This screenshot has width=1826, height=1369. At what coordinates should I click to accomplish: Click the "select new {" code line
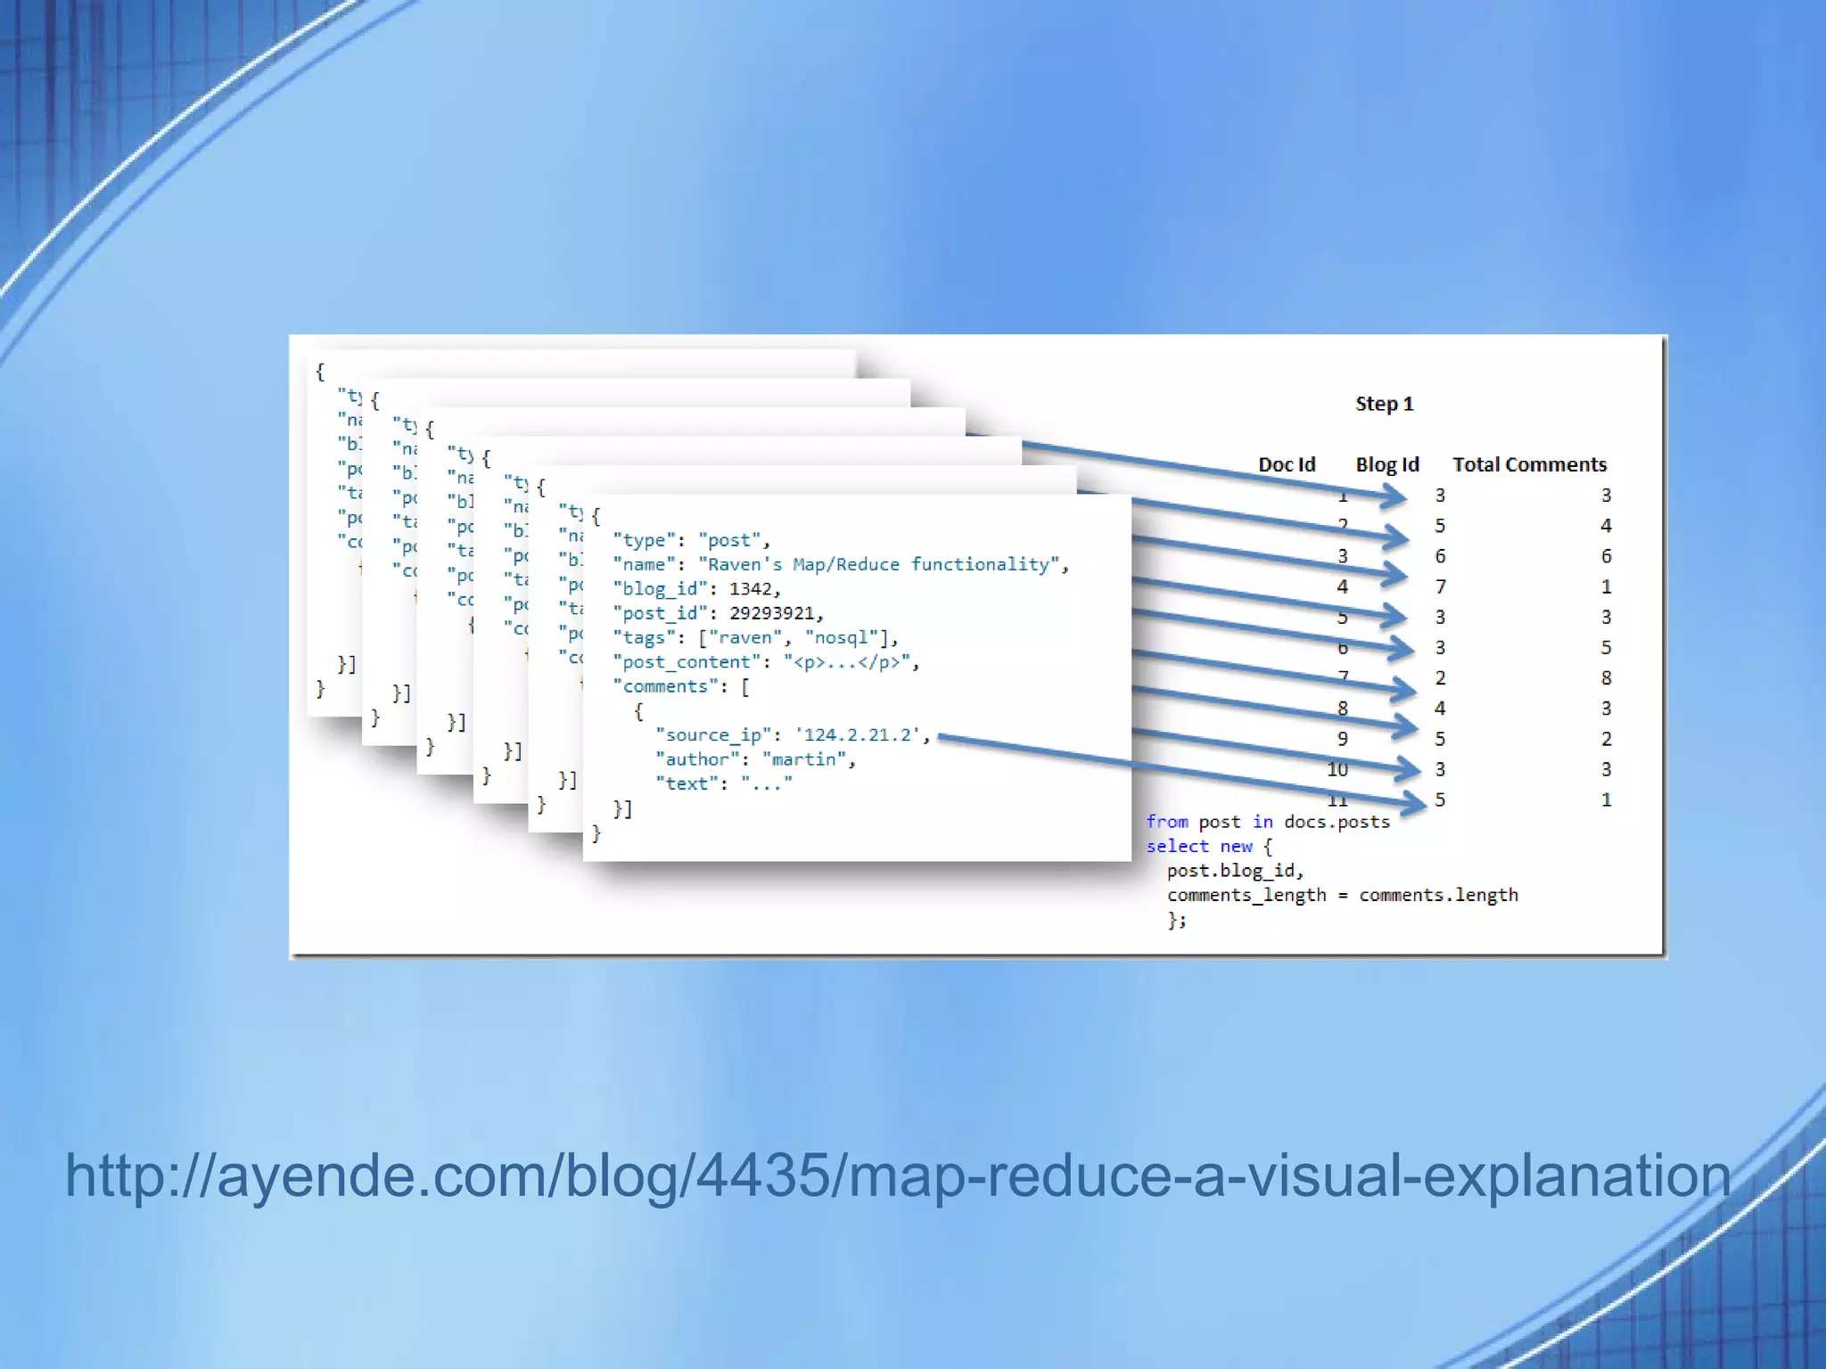click(x=1209, y=846)
